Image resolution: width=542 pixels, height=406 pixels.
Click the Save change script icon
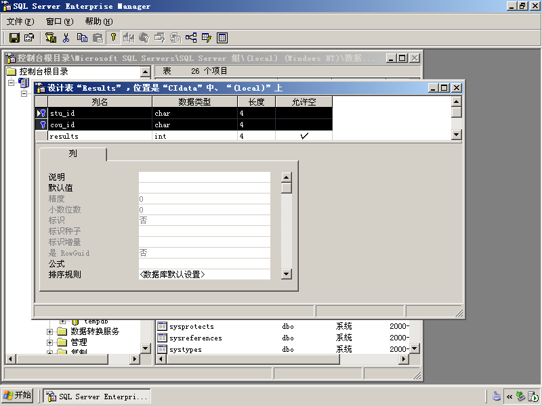[x=51, y=38]
